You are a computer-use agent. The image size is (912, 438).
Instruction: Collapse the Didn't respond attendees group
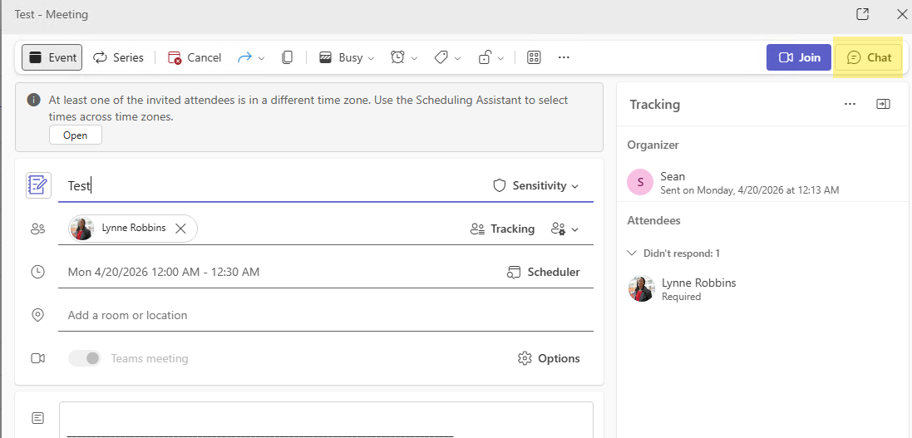(634, 253)
